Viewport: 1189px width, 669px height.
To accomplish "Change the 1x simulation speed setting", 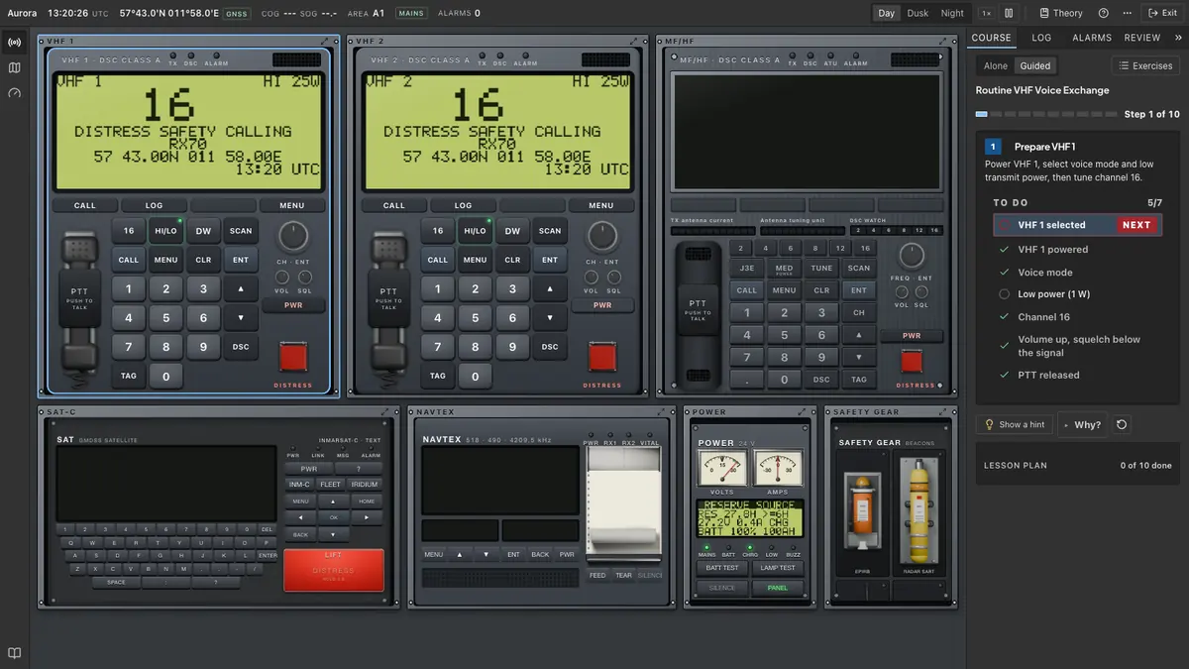I will (986, 13).
